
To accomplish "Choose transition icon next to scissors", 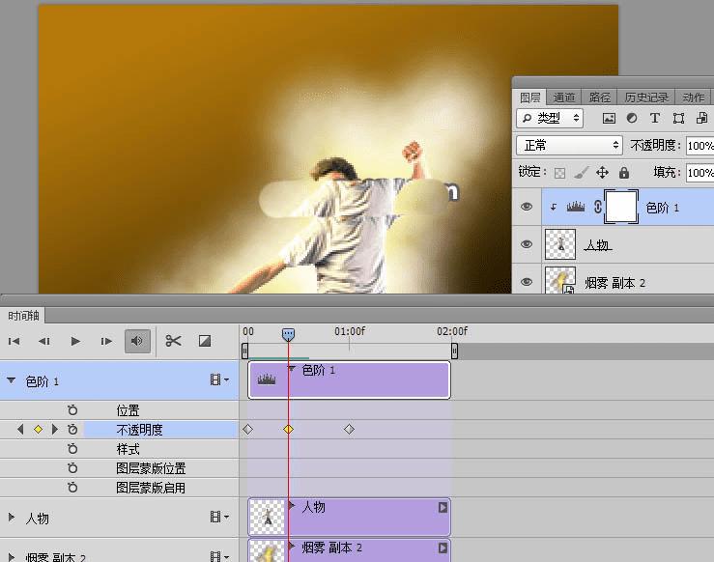I will [205, 341].
